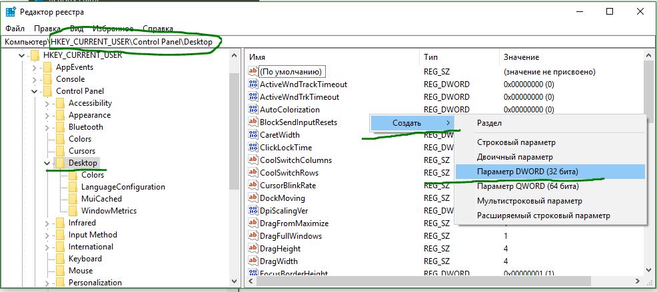The width and height of the screenshot is (657, 292).
Task: Select the Console folder icon
Action: tap(48, 79)
